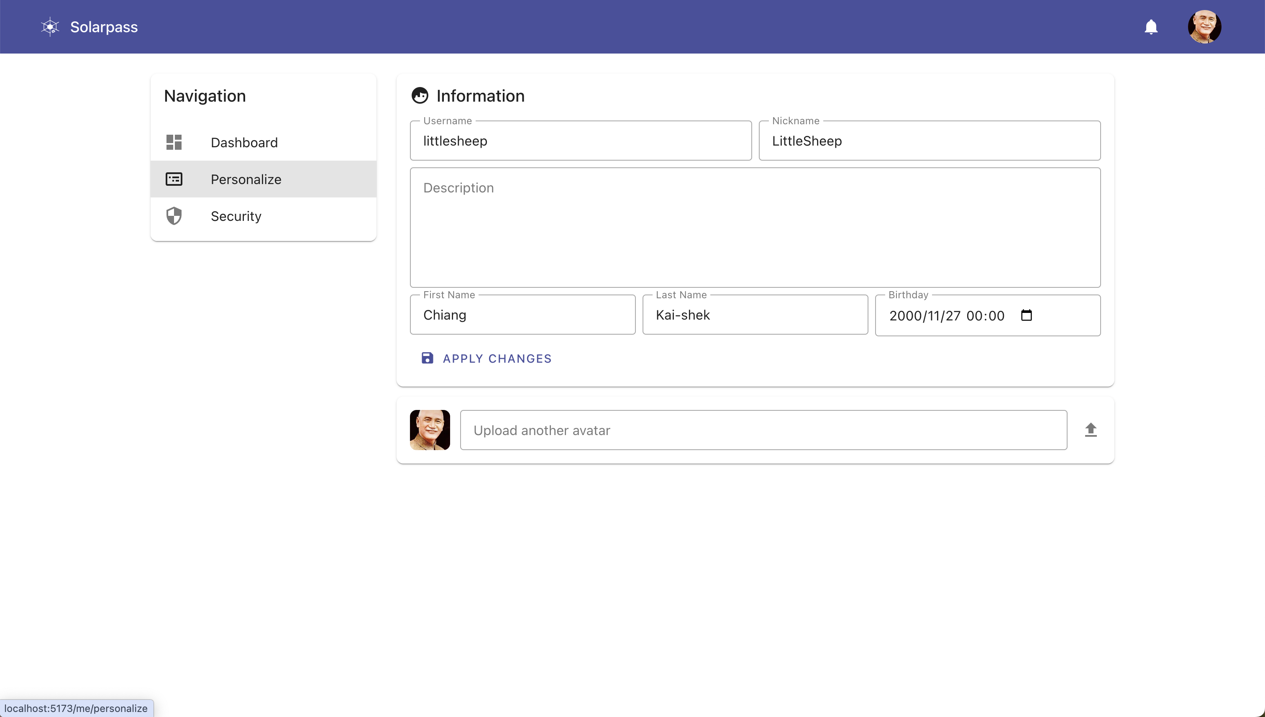This screenshot has width=1265, height=717.
Task: Select the Personalize navigation item
Action: coord(246,179)
